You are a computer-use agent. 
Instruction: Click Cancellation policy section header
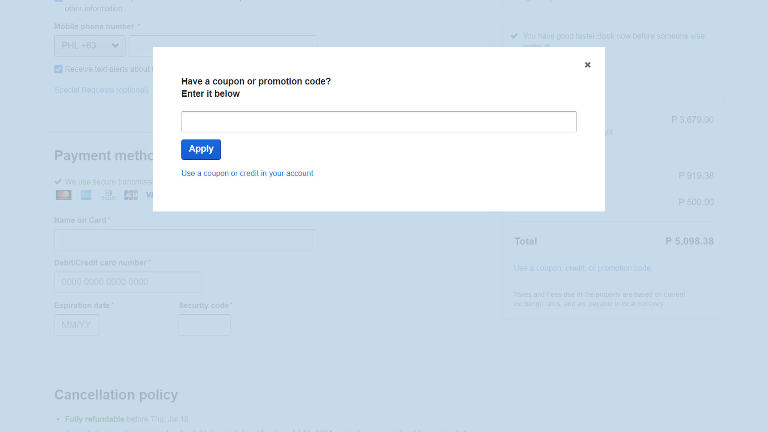pyautogui.click(x=115, y=394)
